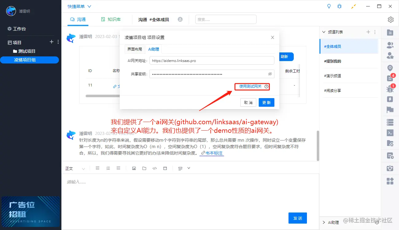Open the document icon in the right sidebar

(x=390, y=33)
